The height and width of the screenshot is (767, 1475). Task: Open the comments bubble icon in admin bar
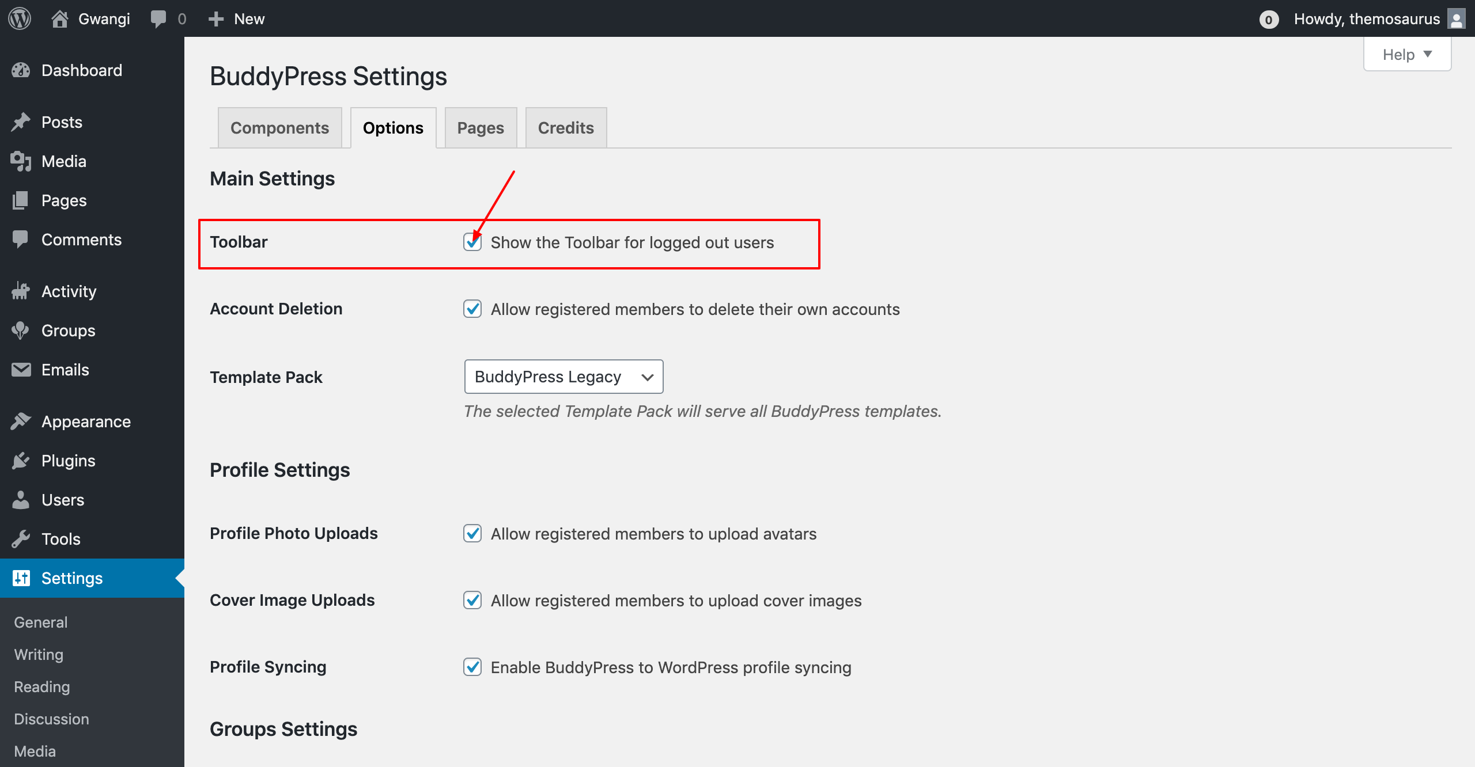(158, 19)
